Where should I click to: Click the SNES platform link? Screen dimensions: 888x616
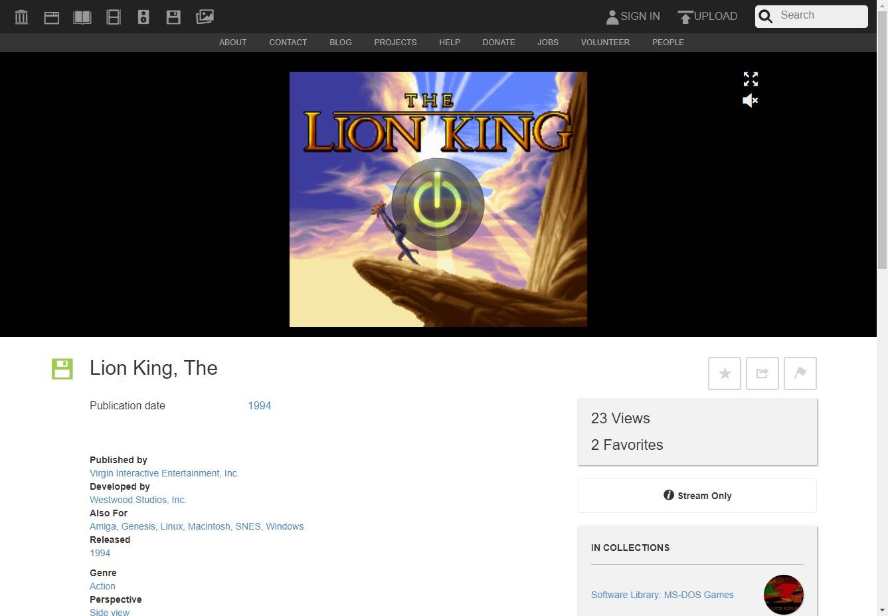click(x=248, y=526)
